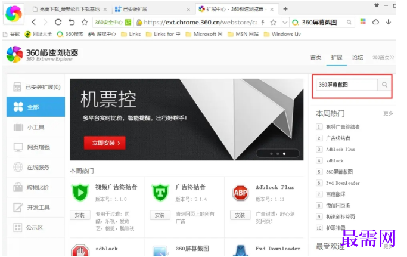The image size is (407, 257).
Task: Click the magnifier in browser search box
Action: 349,22
